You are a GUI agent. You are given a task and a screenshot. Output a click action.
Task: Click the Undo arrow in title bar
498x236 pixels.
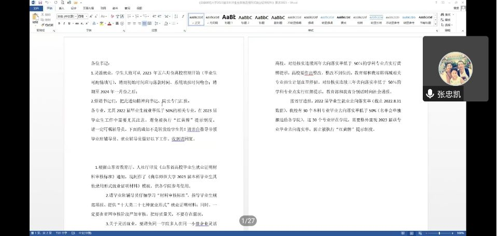pos(47,3)
